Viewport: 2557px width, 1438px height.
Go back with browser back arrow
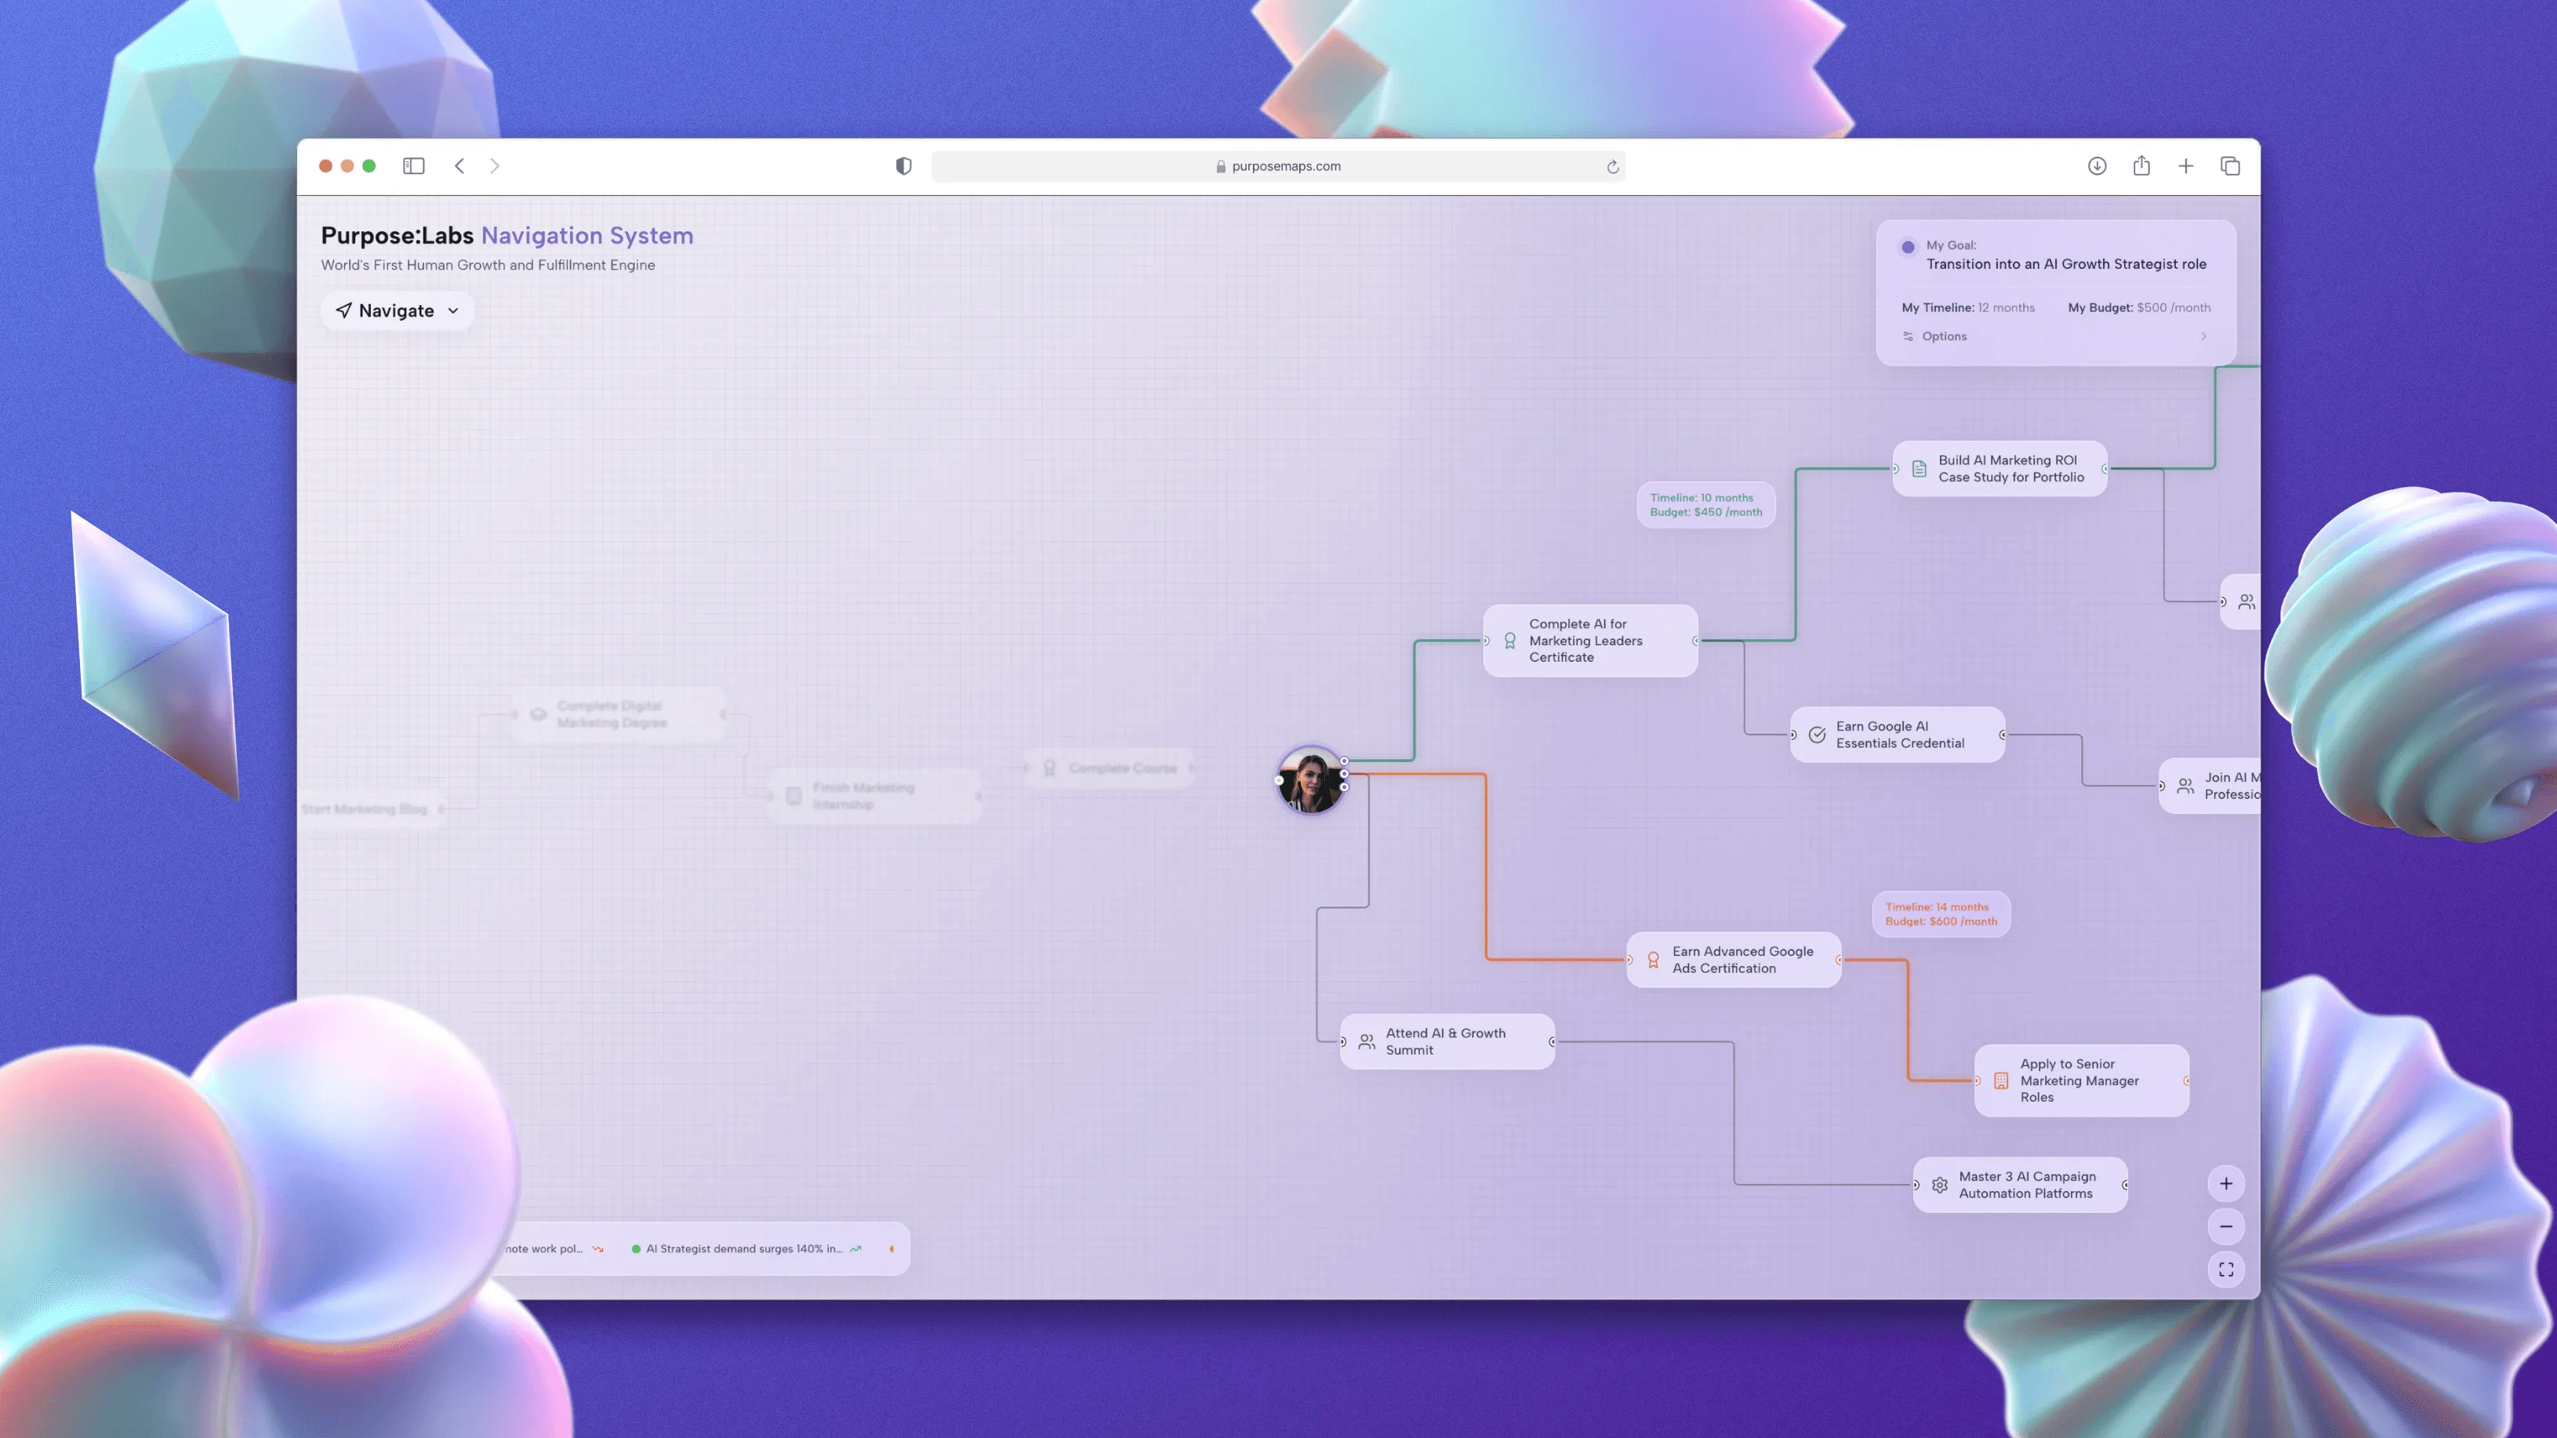coord(459,165)
